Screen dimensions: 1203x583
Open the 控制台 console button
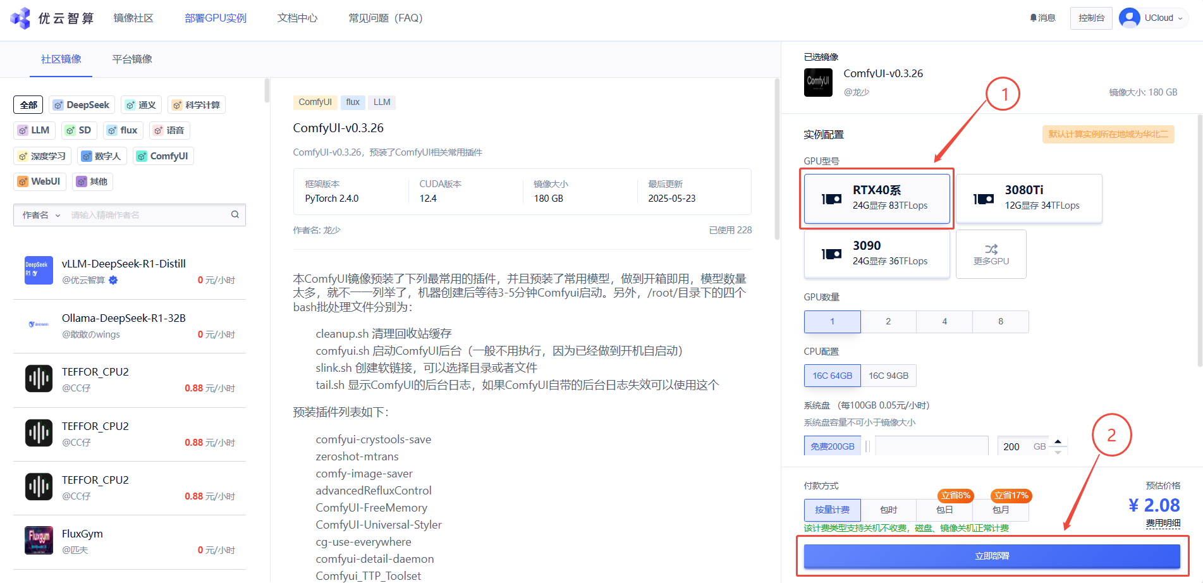(x=1091, y=18)
